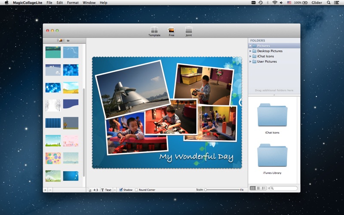344x215 pixels.
Task: Switch to Free collage mode
Action: (171, 30)
